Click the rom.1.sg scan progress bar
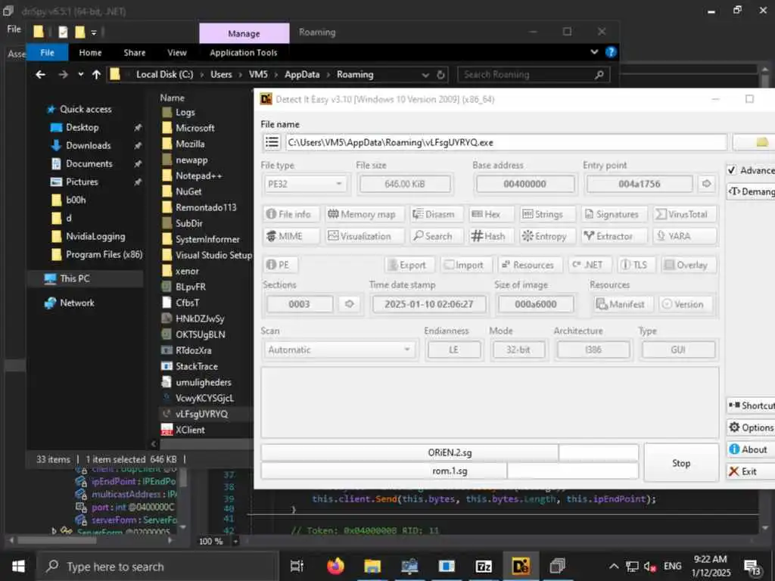Screen dimensions: 775x581 coord(450,471)
